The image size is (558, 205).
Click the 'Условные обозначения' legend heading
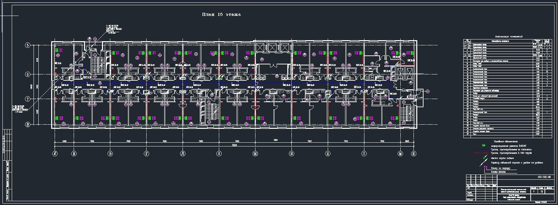tap(505, 142)
